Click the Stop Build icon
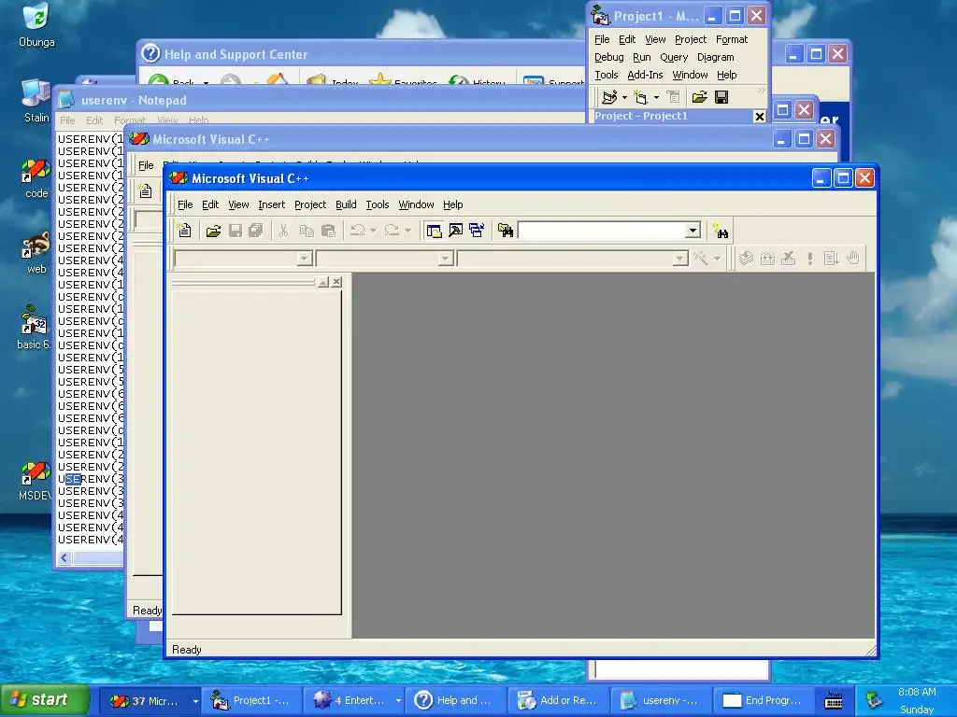This screenshot has width=957, height=717. click(x=789, y=259)
